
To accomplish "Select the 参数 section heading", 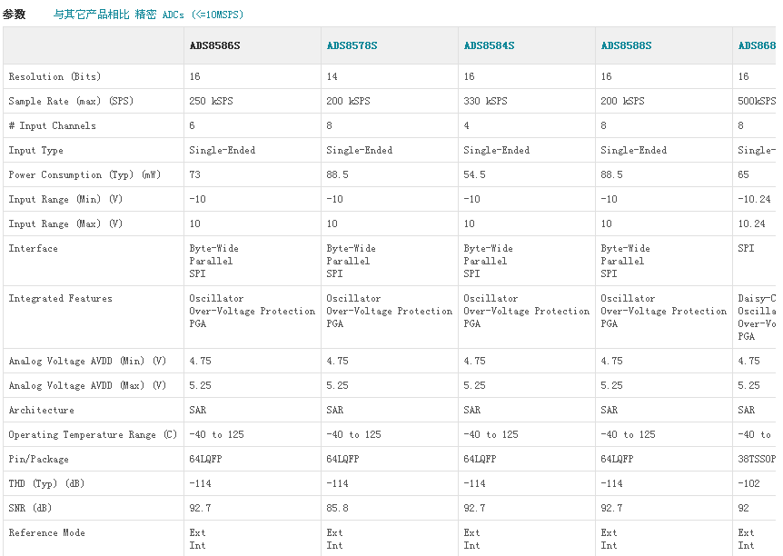I will [x=14, y=15].
